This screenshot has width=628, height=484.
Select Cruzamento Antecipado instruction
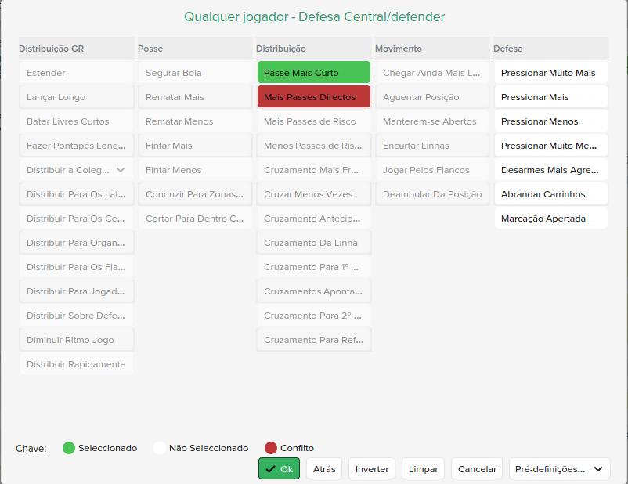click(x=313, y=219)
